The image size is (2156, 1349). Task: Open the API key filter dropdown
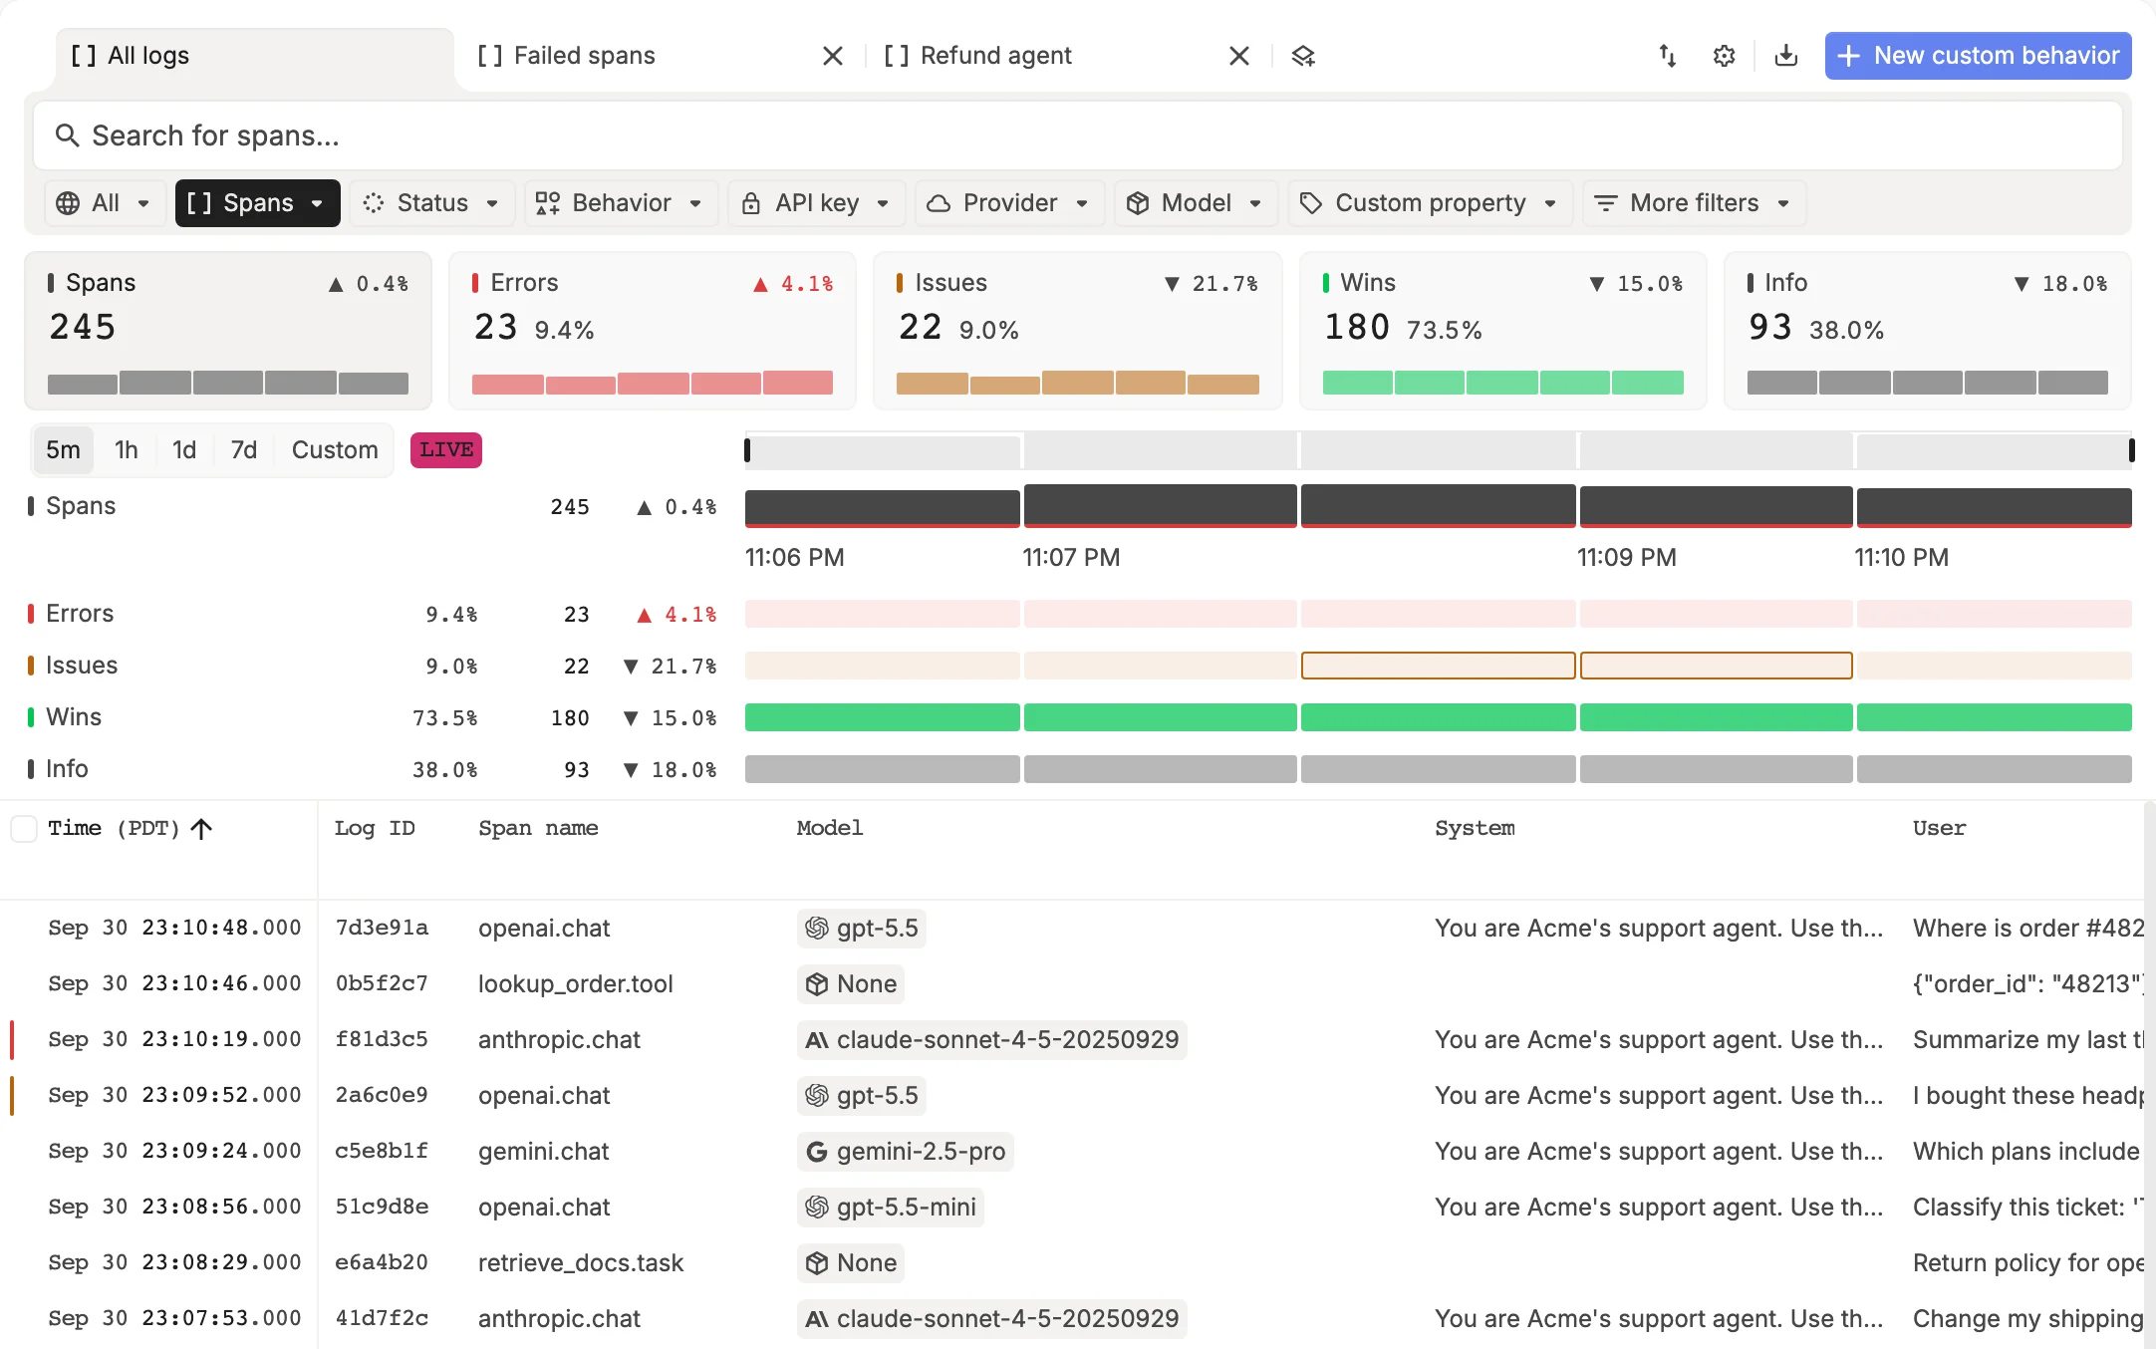[x=816, y=202]
